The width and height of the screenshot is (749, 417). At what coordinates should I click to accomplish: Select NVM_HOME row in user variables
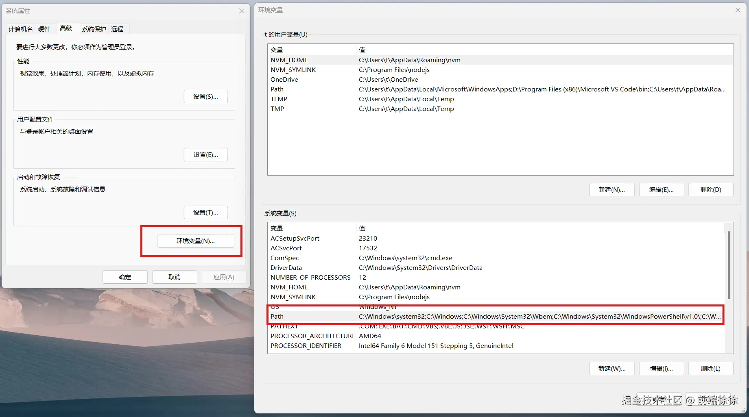tap(500, 60)
